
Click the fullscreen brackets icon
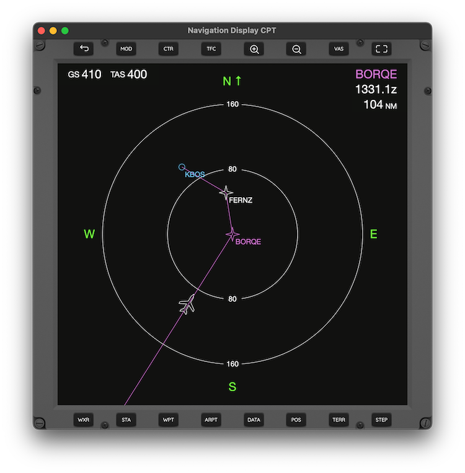click(381, 49)
